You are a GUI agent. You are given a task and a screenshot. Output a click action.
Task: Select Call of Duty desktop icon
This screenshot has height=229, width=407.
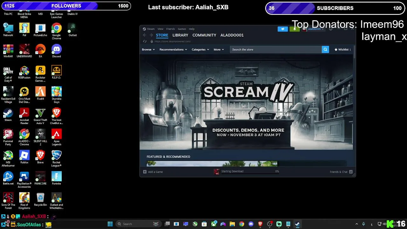click(8, 74)
